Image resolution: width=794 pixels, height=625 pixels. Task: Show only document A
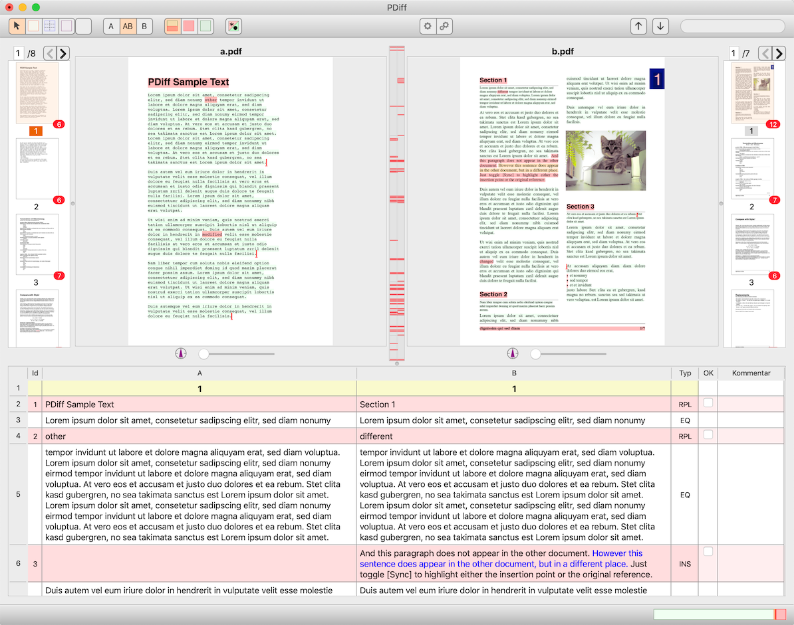pos(111,26)
